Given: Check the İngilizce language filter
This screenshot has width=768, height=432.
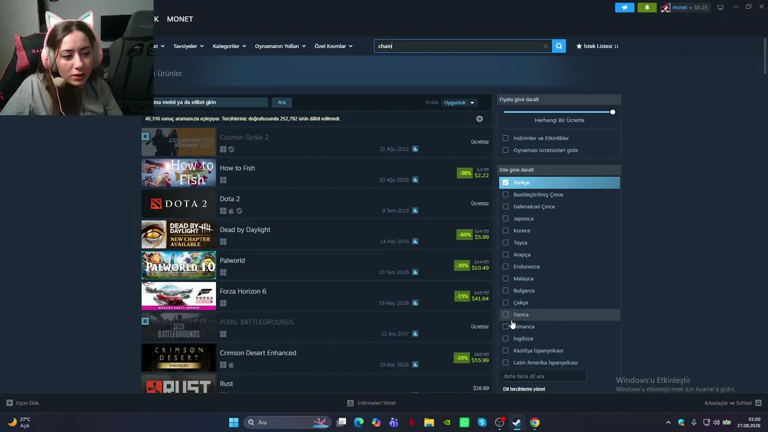Looking at the screenshot, I should 505,338.
